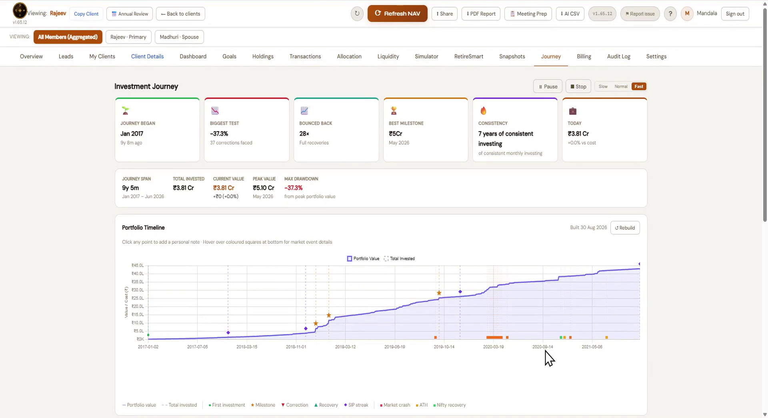768x418 pixels.
Task: Open the Client Details tab
Action: click(147, 56)
